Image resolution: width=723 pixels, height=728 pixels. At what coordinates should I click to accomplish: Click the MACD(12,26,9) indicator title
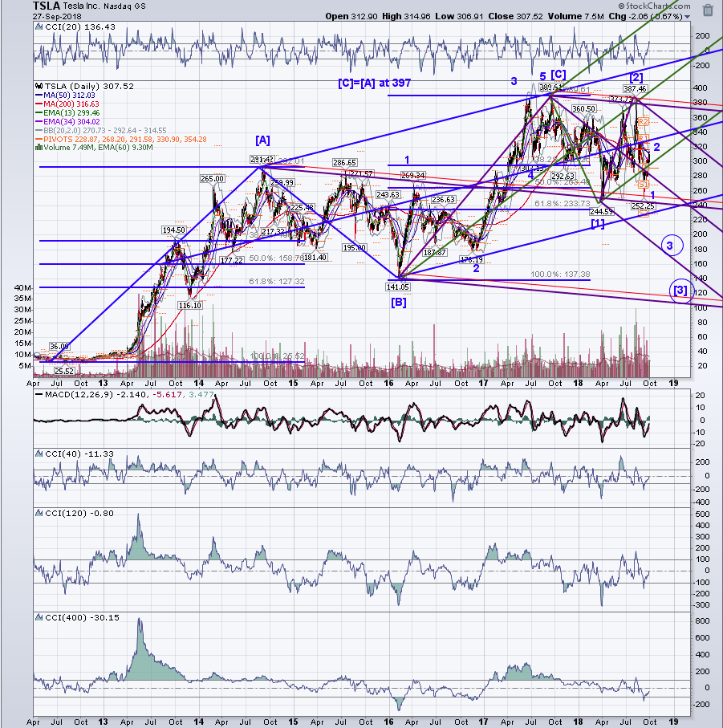click(79, 395)
